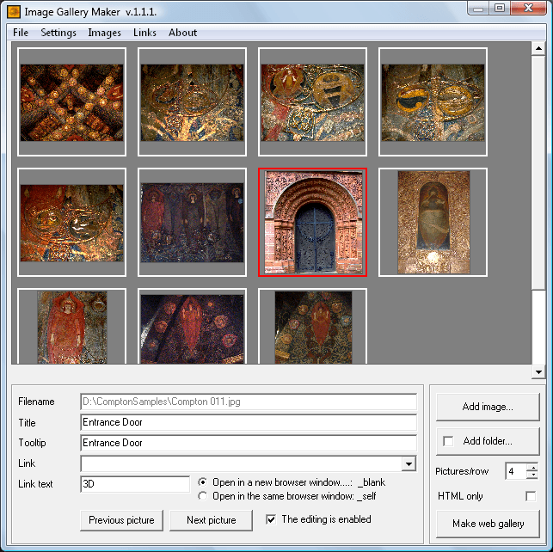
Task: Click the Next picture button
Action: click(x=212, y=520)
